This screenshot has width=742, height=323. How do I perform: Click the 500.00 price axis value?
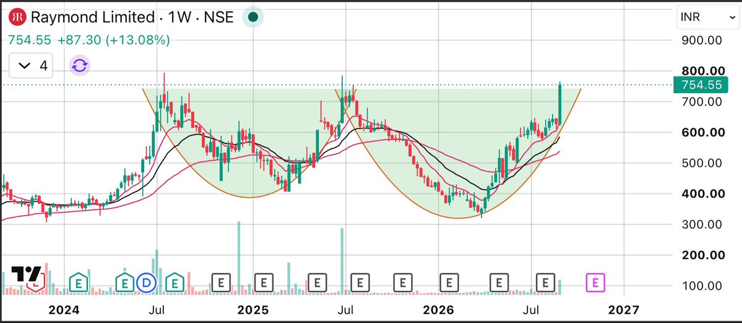click(x=701, y=163)
